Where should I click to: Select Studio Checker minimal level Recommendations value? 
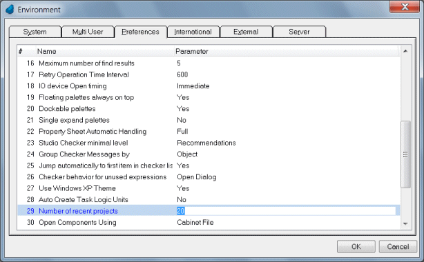point(206,143)
